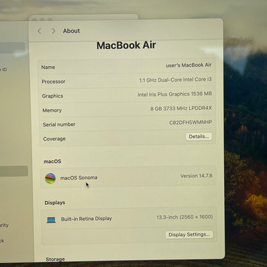Select the highlighted sidebar row
This screenshot has height=267, width=267.
point(13,171)
